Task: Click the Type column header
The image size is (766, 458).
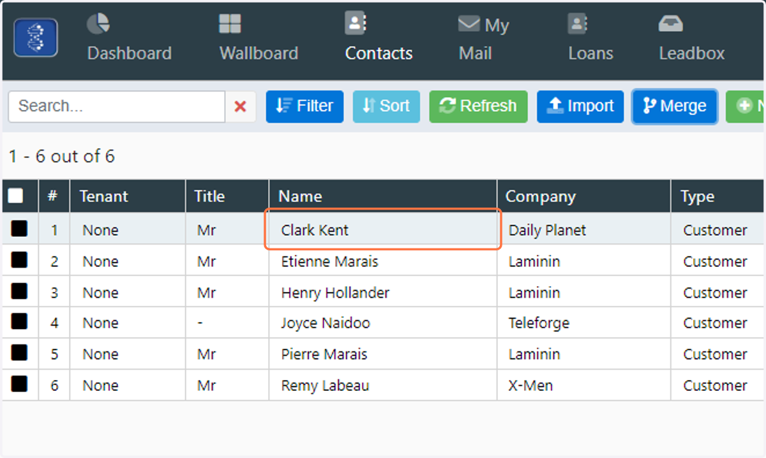Action: coord(719,196)
